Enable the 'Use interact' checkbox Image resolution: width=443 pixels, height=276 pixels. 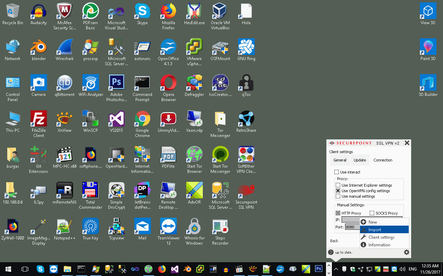[337, 172]
